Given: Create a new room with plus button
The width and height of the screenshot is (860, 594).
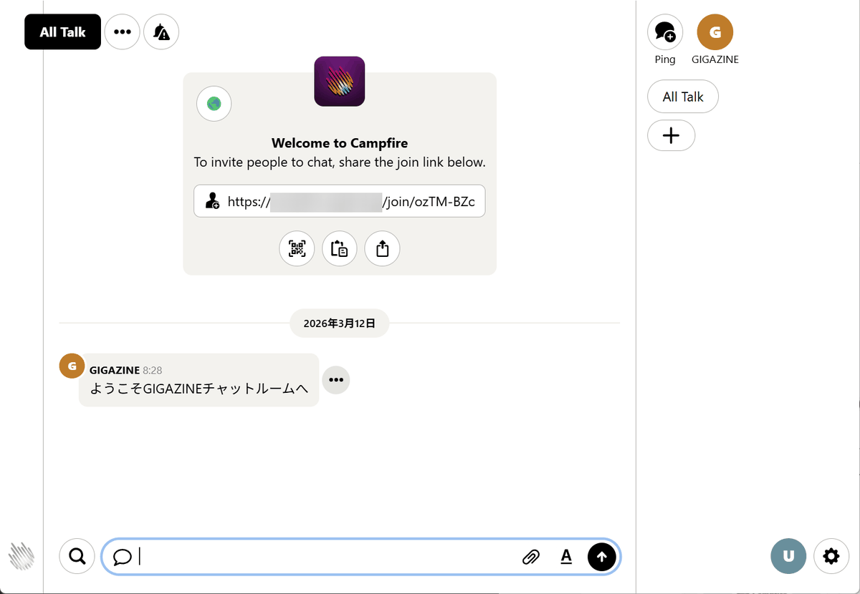Looking at the screenshot, I should point(671,135).
